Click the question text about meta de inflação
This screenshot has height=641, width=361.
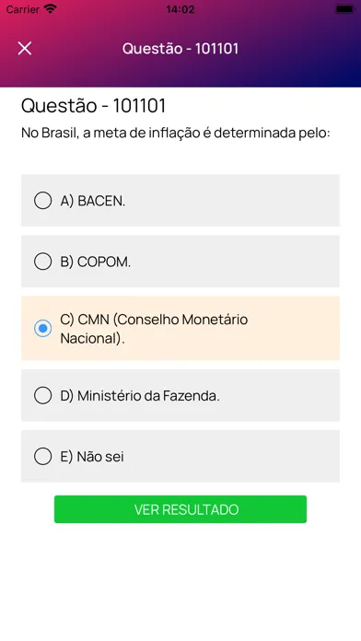tap(176, 133)
